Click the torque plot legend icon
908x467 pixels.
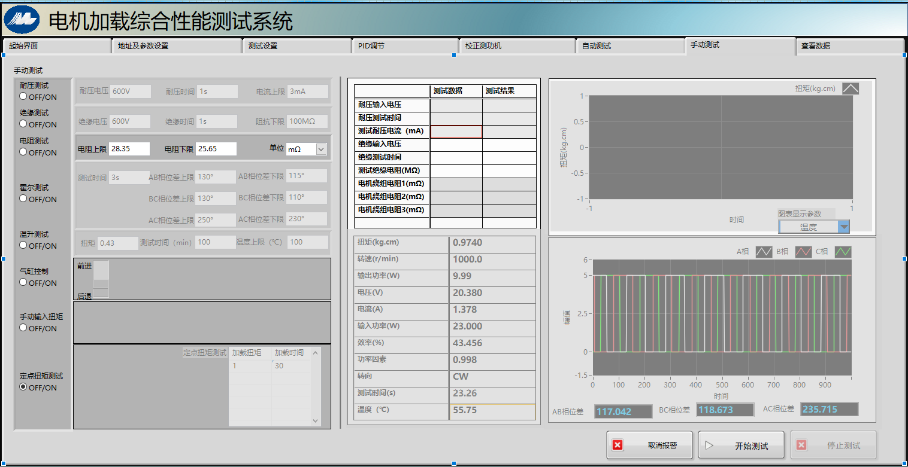tap(851, 88)
